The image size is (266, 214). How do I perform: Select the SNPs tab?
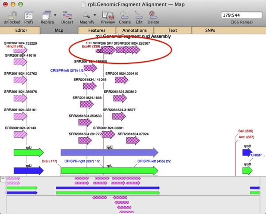tap(210, 30)
